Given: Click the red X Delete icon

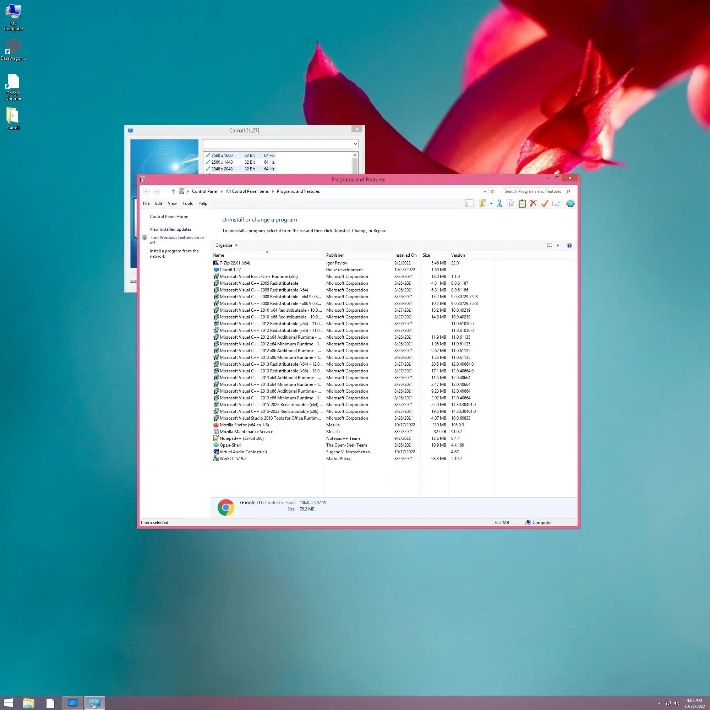Looking at the screenshot, I should coord(533,203).
